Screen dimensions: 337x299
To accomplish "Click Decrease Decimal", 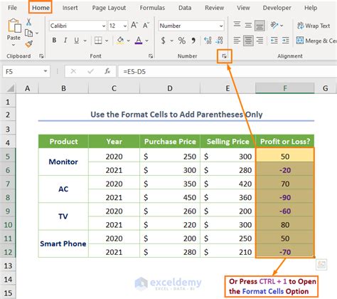I will tap(219, 41).
